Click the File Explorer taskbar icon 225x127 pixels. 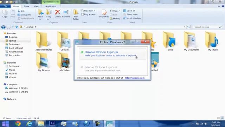41,123
